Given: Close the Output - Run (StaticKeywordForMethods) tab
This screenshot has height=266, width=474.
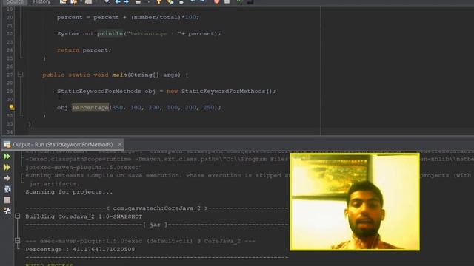Looking at the screenshot, I should click(x=120, y=145).
